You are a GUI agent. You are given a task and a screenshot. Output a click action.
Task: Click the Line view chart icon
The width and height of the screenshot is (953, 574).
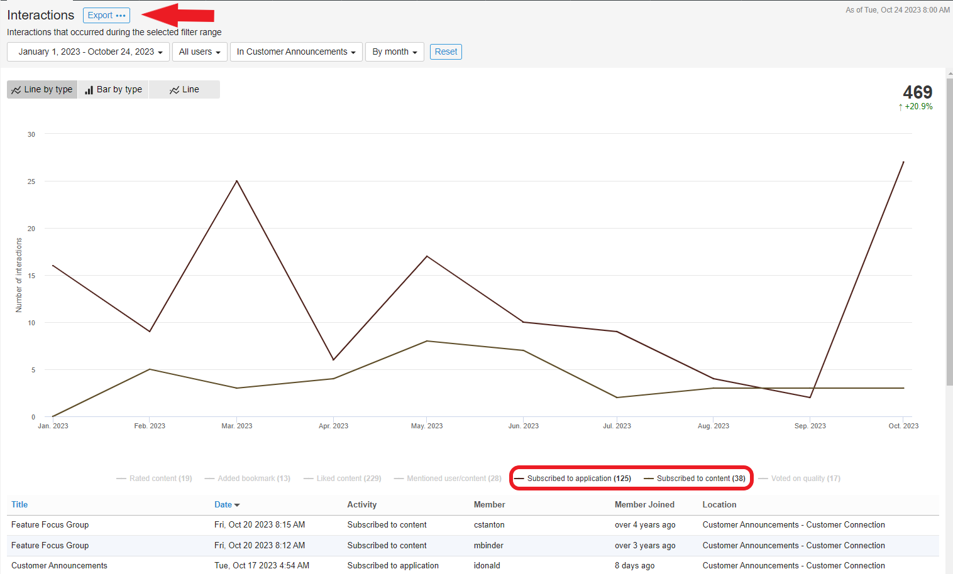pos(175,90)
